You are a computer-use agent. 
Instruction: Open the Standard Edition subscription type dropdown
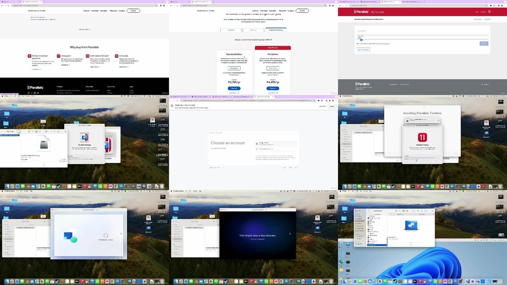[x=234, y=68]
